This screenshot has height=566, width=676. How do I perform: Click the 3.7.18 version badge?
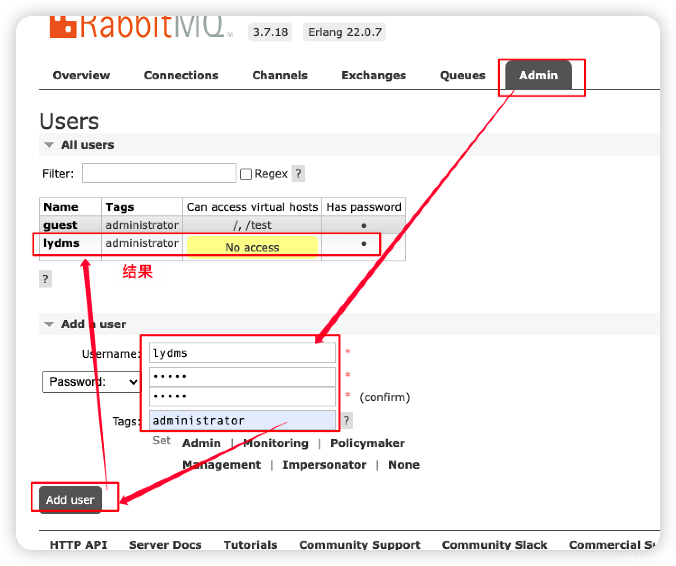coord(270,32)
